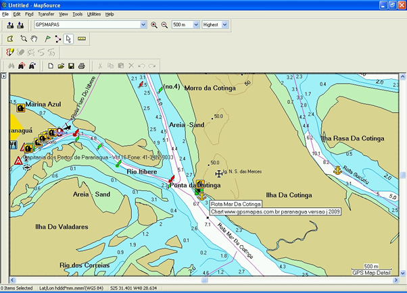Click the Save disk icon
This screenshot has width=407, height=293.
[x=71, y=65]
